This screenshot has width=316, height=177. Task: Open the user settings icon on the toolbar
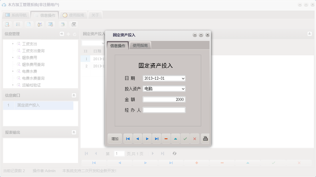pyautogui.click(x=40, y=24)
